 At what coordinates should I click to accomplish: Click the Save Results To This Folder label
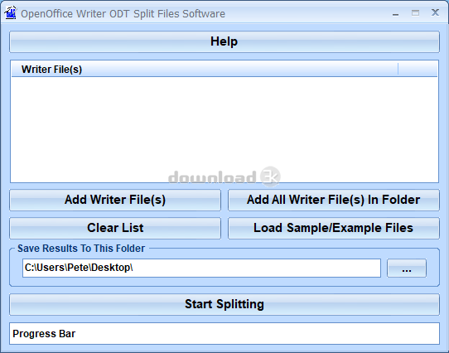tap(81, 248)
